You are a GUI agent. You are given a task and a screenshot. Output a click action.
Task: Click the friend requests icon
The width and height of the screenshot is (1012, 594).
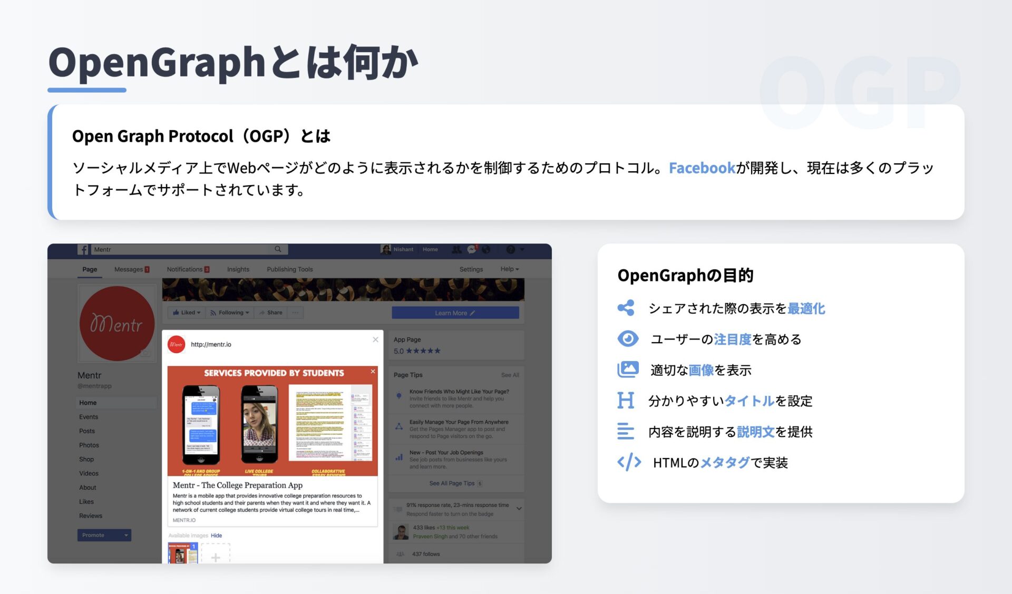(456, 250)
